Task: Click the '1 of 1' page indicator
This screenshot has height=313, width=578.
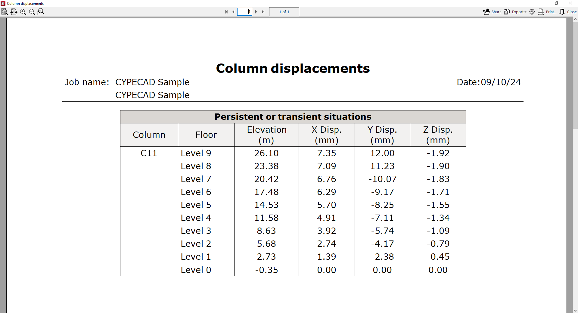Action: pyautogui.click(x=284, y=12)
